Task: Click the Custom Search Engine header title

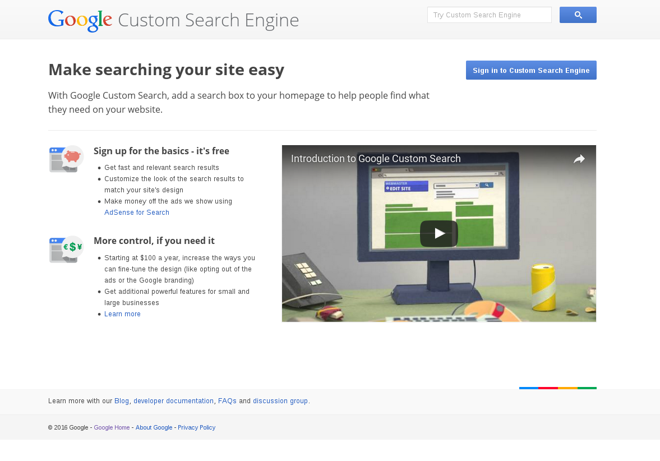Action: click(209, 20)
